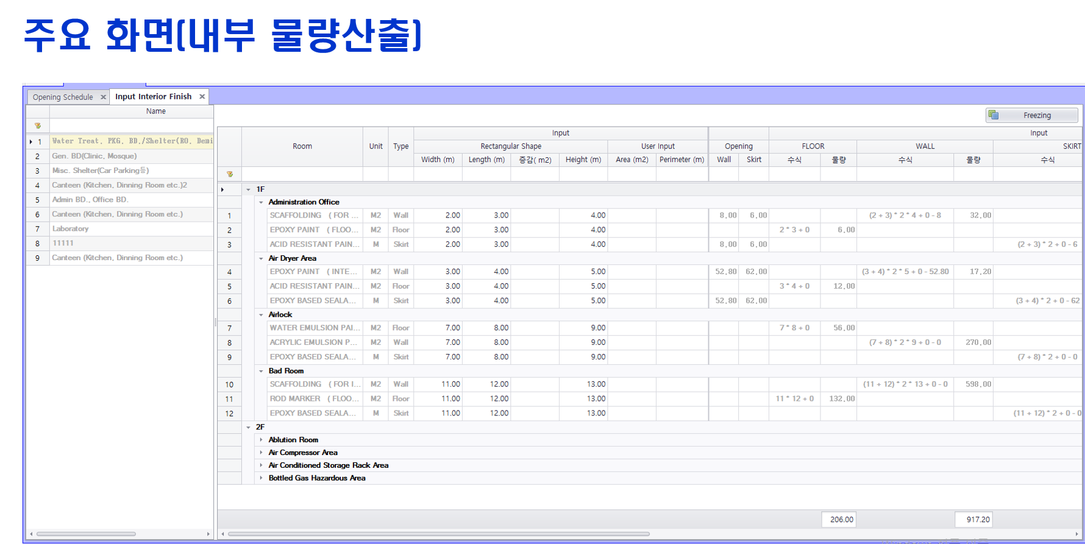Click the Room column header
Image resolution: width=1085 pixels, height=544 pixels.
tap(302, 146)
